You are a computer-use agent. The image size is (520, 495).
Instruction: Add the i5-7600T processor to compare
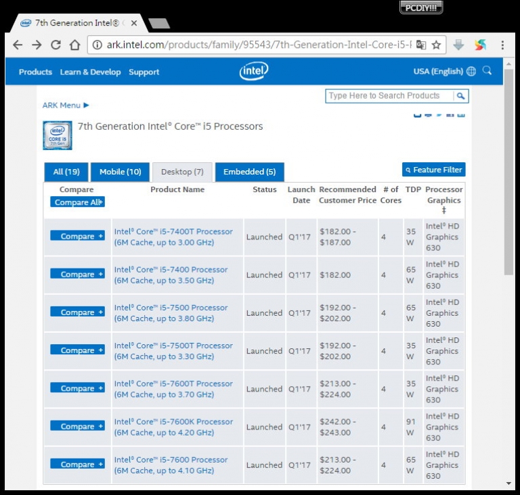click(x=78, y=388)
